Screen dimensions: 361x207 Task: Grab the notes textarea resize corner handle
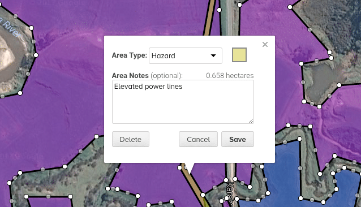tap(251, 121)
